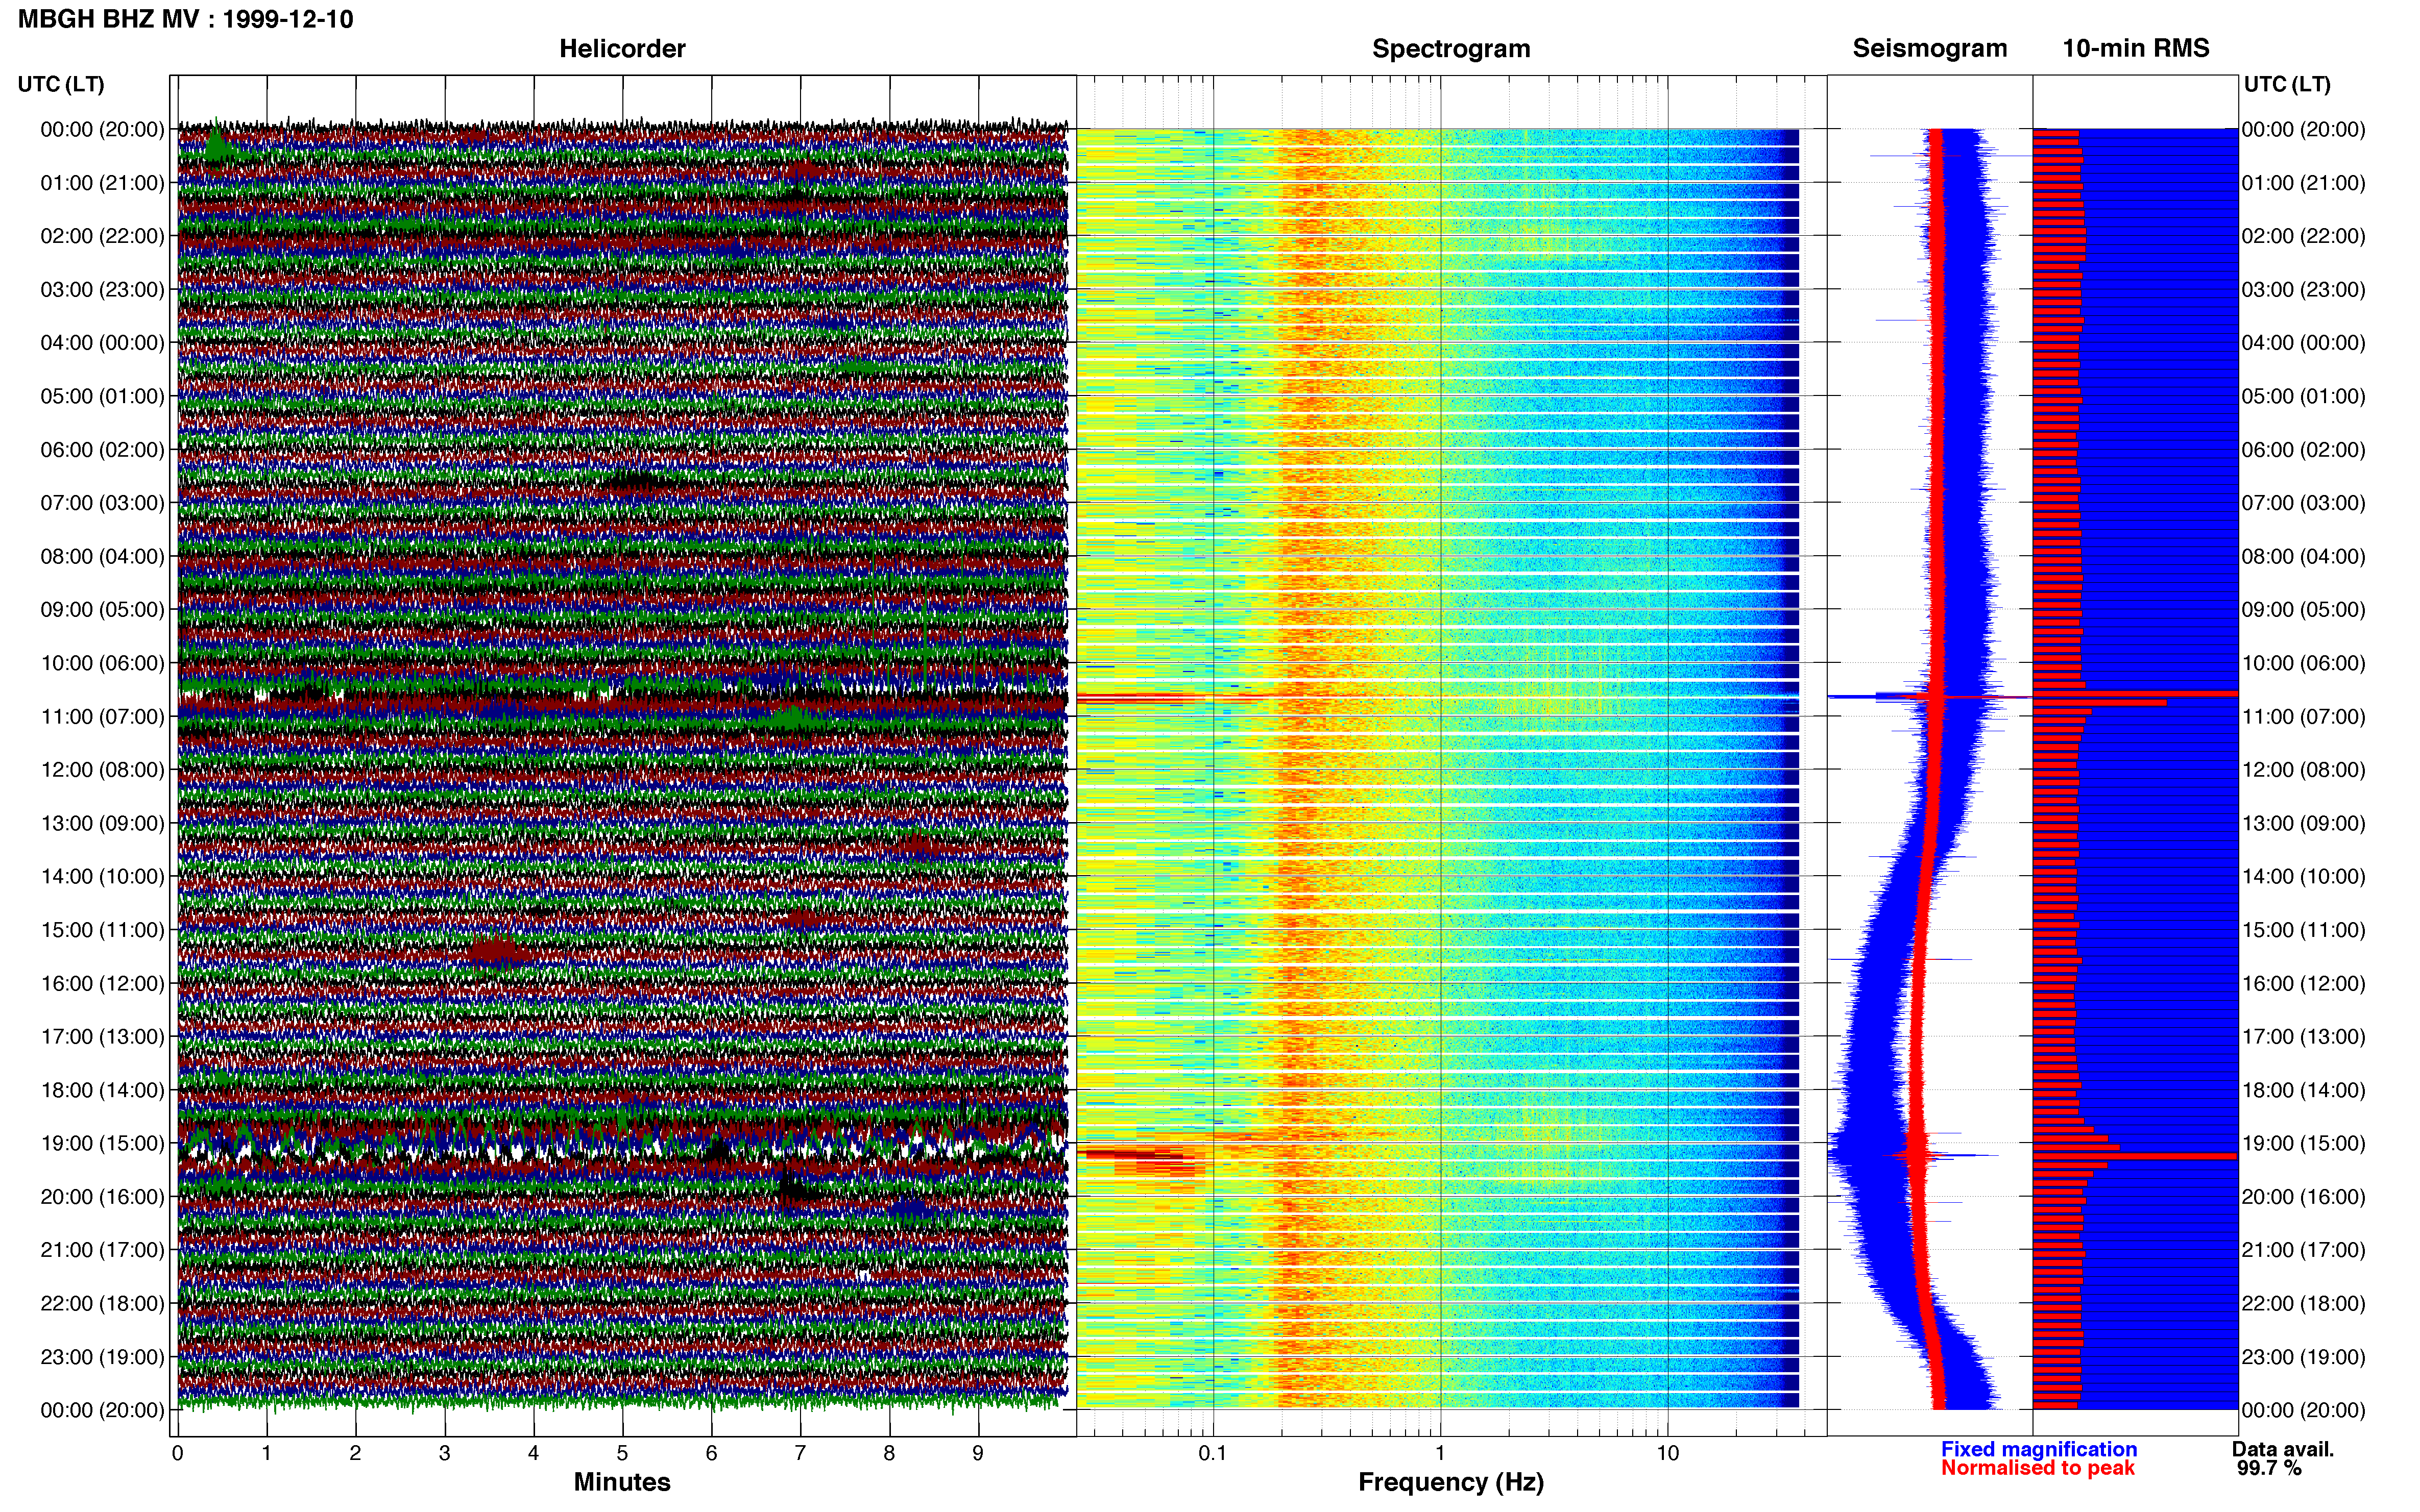Select the Spectrogram panel heading
The width and height of the screenshot is (2420, 1512).
[1450, 48]
